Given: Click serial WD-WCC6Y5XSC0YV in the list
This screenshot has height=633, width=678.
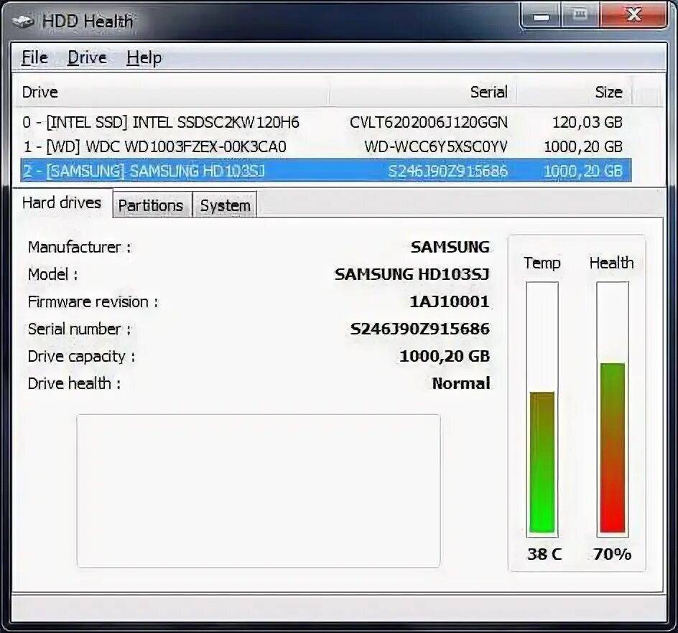Looking at the screenshot, I should [436, 147].
